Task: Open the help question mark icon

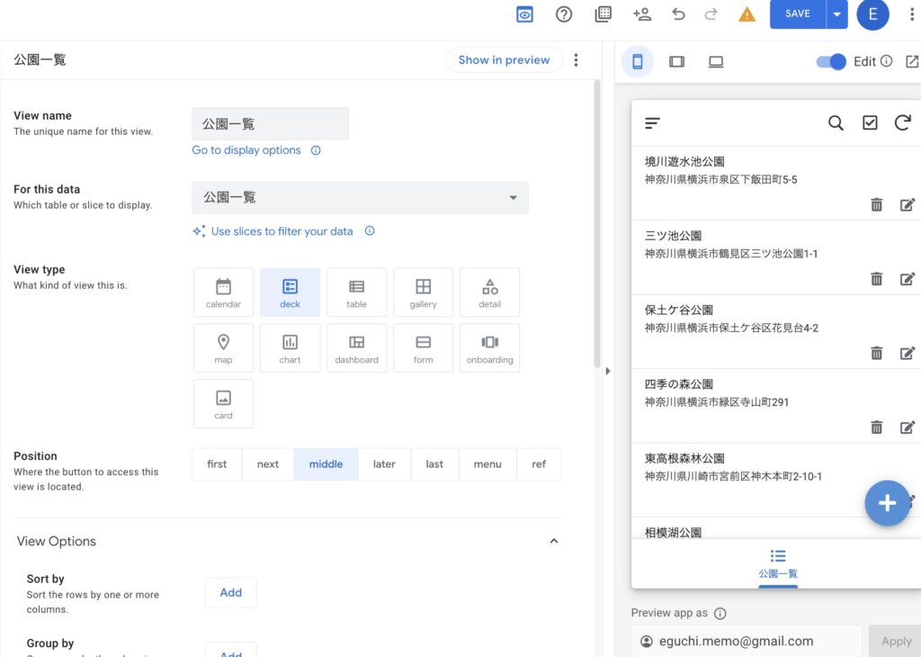Action: pos(564,14)
